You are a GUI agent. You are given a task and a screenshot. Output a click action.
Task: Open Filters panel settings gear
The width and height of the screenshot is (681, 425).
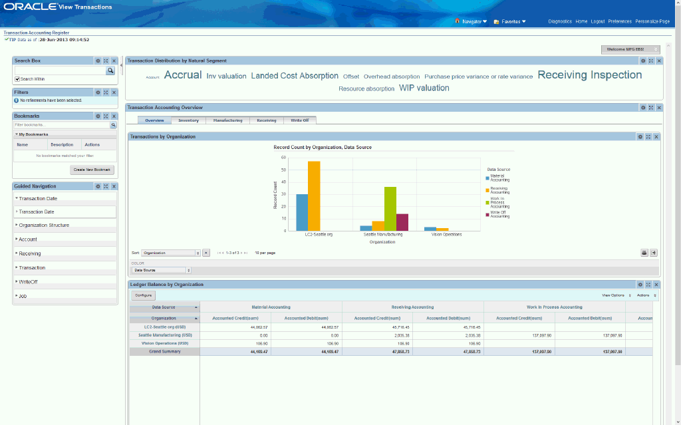tap(98, 92)
